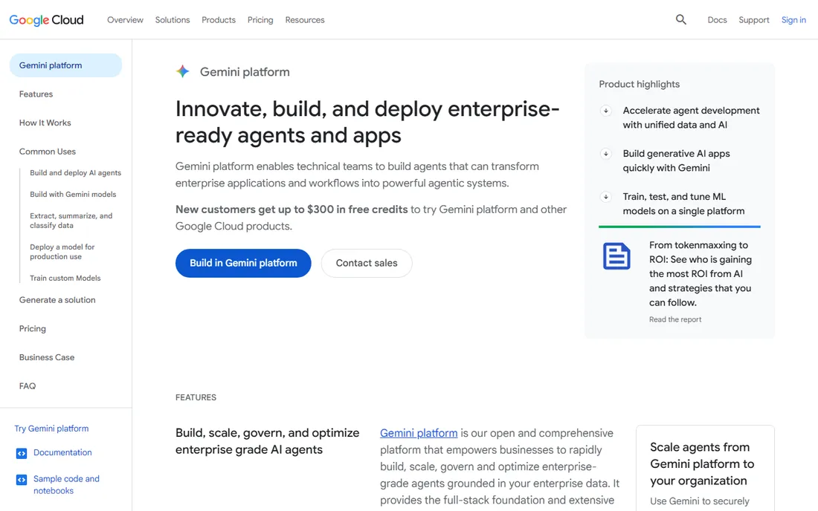This screenshot has height=511, width=818.
Task: Jump to Generate a solution section
Action: click(57, 299)
